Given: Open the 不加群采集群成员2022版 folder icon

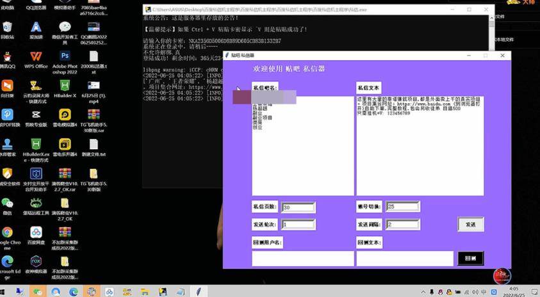Looking at the screenshot, I should (65, 268).
